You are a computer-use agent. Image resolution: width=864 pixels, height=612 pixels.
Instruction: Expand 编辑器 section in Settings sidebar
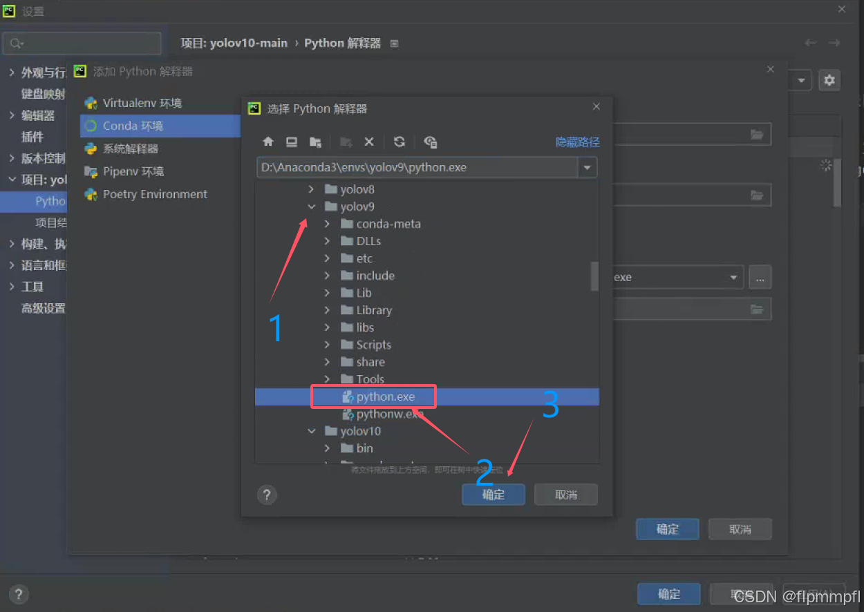(12, 115)
